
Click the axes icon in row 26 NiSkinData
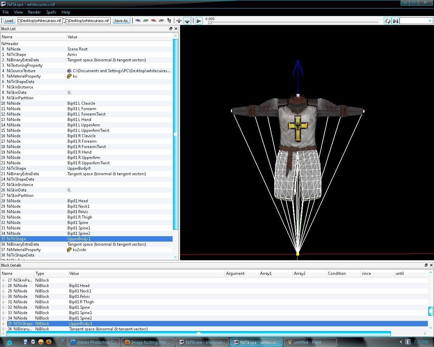pyautogui.click(x=69, y=190)
